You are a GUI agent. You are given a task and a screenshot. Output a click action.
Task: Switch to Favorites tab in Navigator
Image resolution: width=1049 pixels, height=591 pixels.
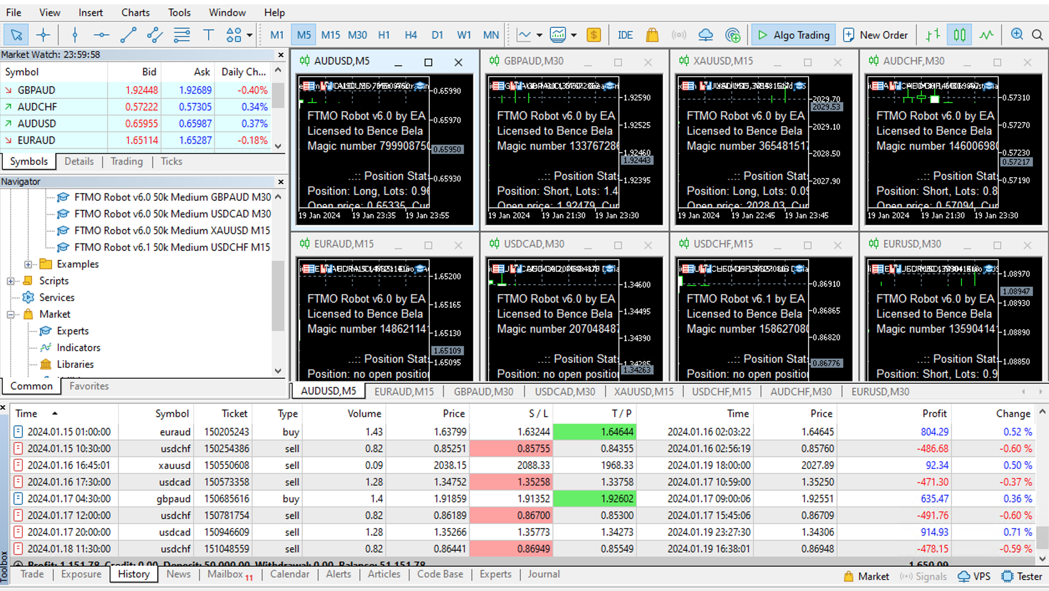click(89, 386)
